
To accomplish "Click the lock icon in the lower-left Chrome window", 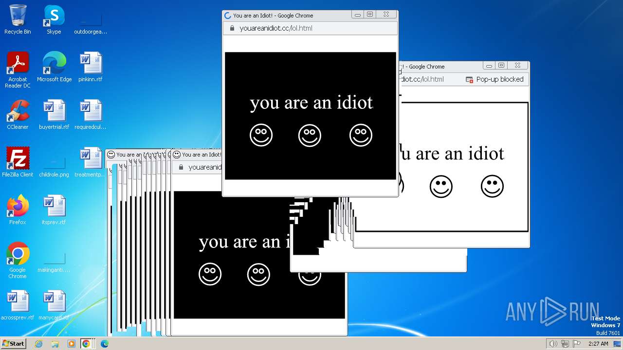I will (x=181, y=167).
